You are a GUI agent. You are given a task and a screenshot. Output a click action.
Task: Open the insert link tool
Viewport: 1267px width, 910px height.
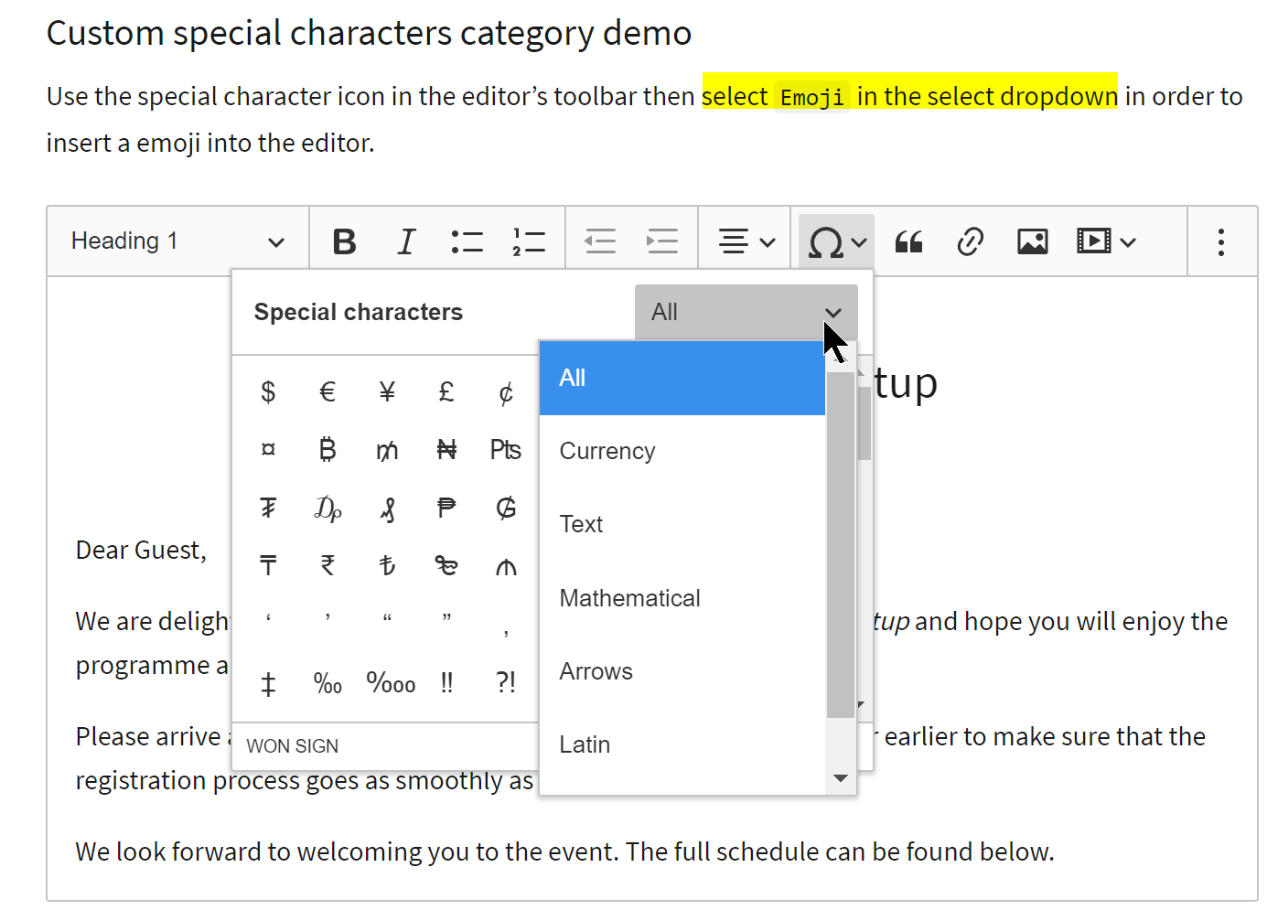[x=970, y=241]
